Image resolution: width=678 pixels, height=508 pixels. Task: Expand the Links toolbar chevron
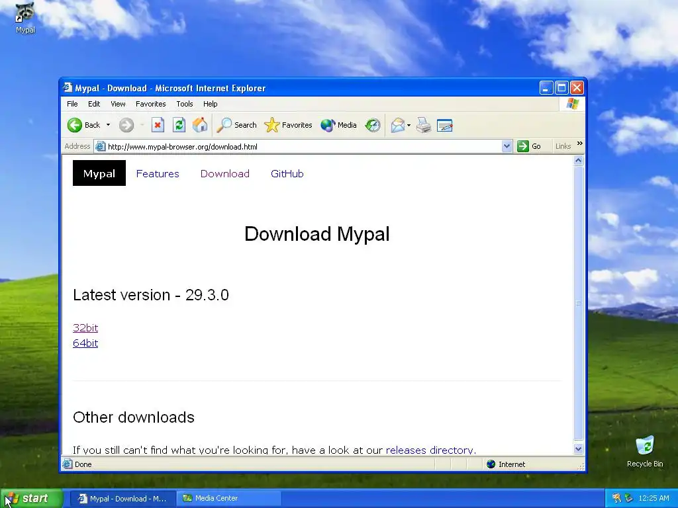point(580,144)
